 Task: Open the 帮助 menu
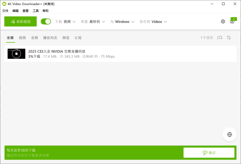[46, 11]
